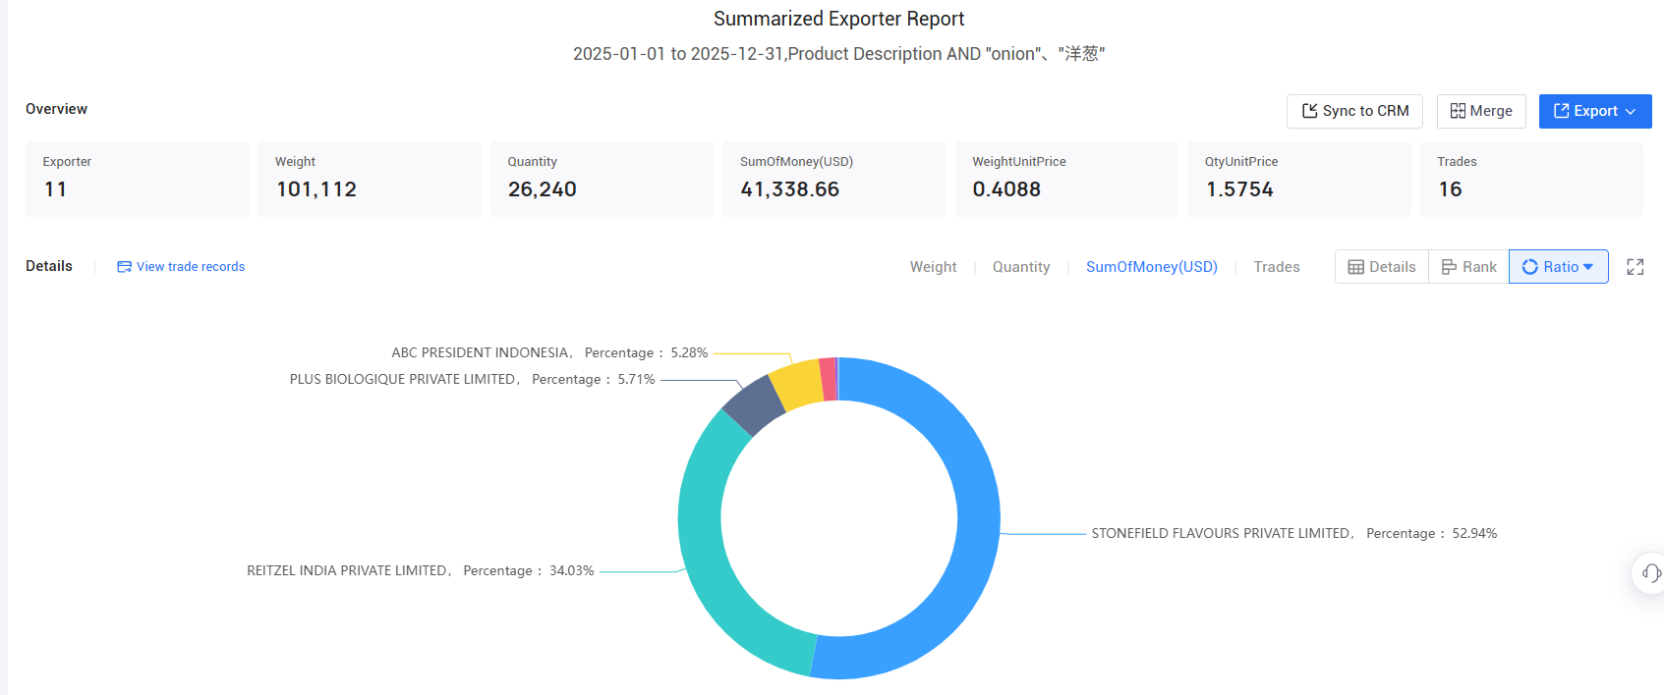Click the Weight 101,112 card
This screenshot has height=695, width=1664.
click(370, 179)
